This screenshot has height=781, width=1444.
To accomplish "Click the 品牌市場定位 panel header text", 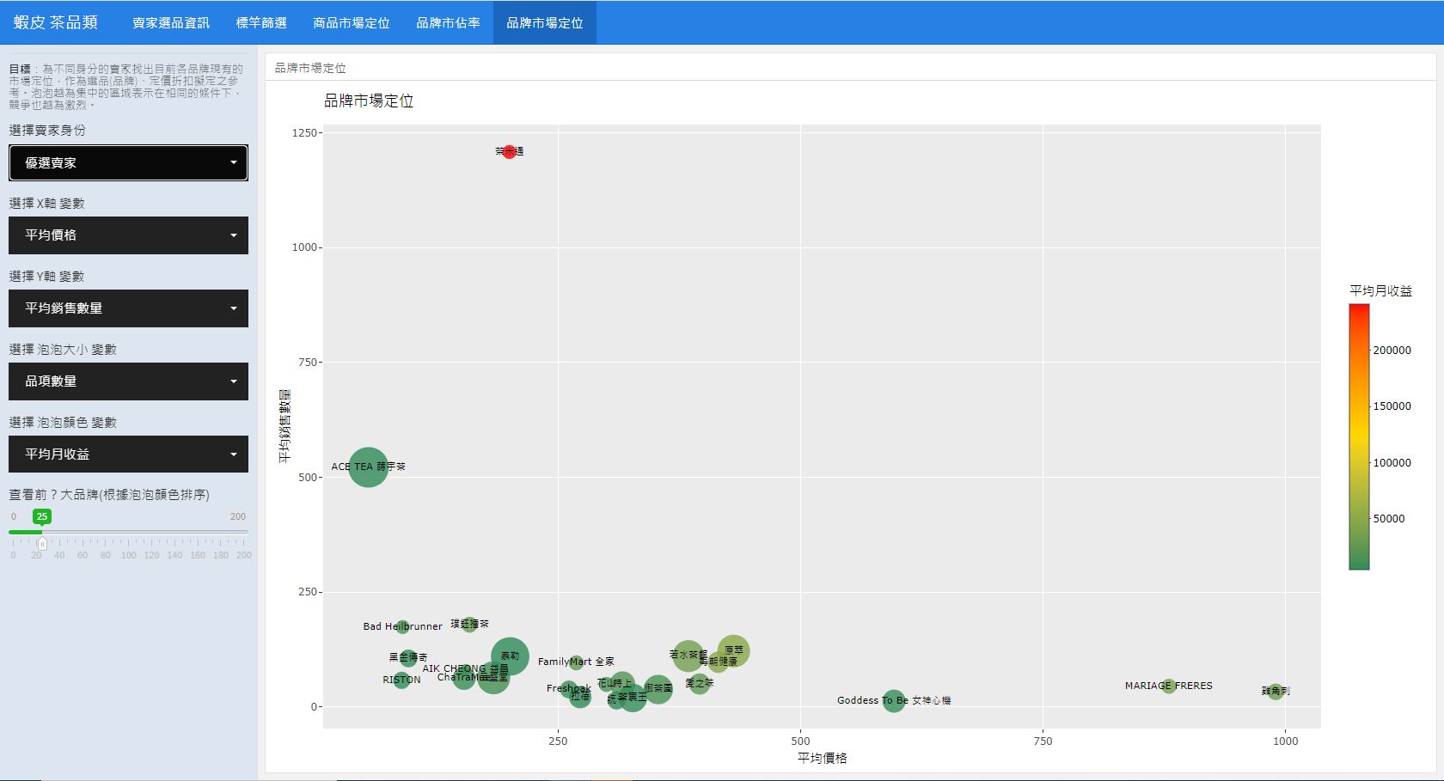I will pos(310,68).
